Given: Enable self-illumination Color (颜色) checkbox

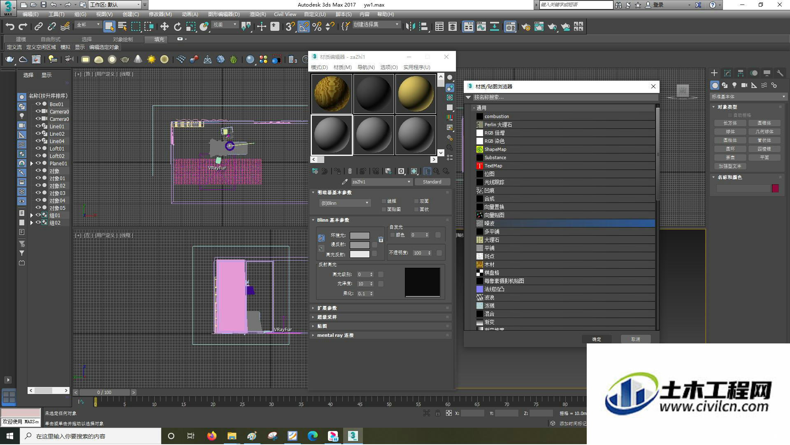Looking at the screenshot, I should point(393,235).
